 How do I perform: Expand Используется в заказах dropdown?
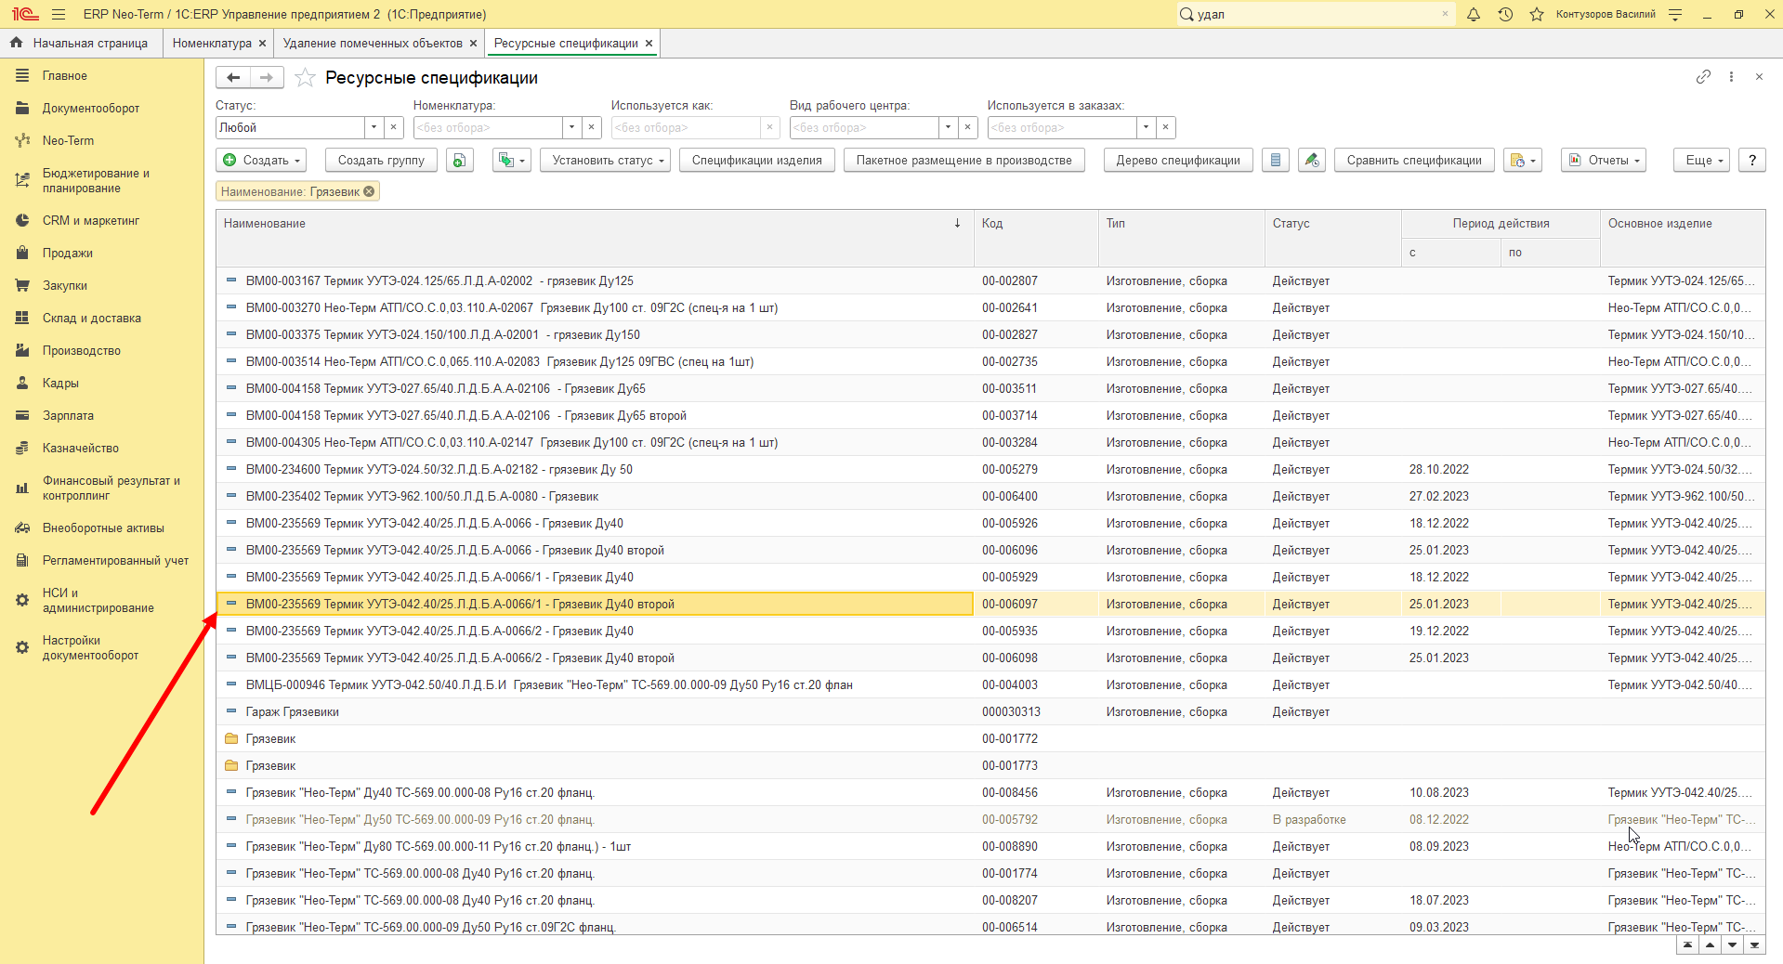1146,128
